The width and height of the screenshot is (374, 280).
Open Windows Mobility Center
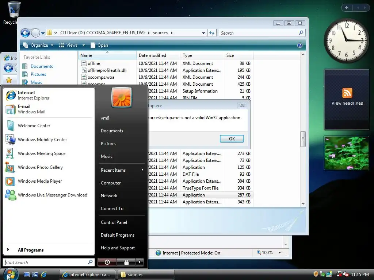49,140
